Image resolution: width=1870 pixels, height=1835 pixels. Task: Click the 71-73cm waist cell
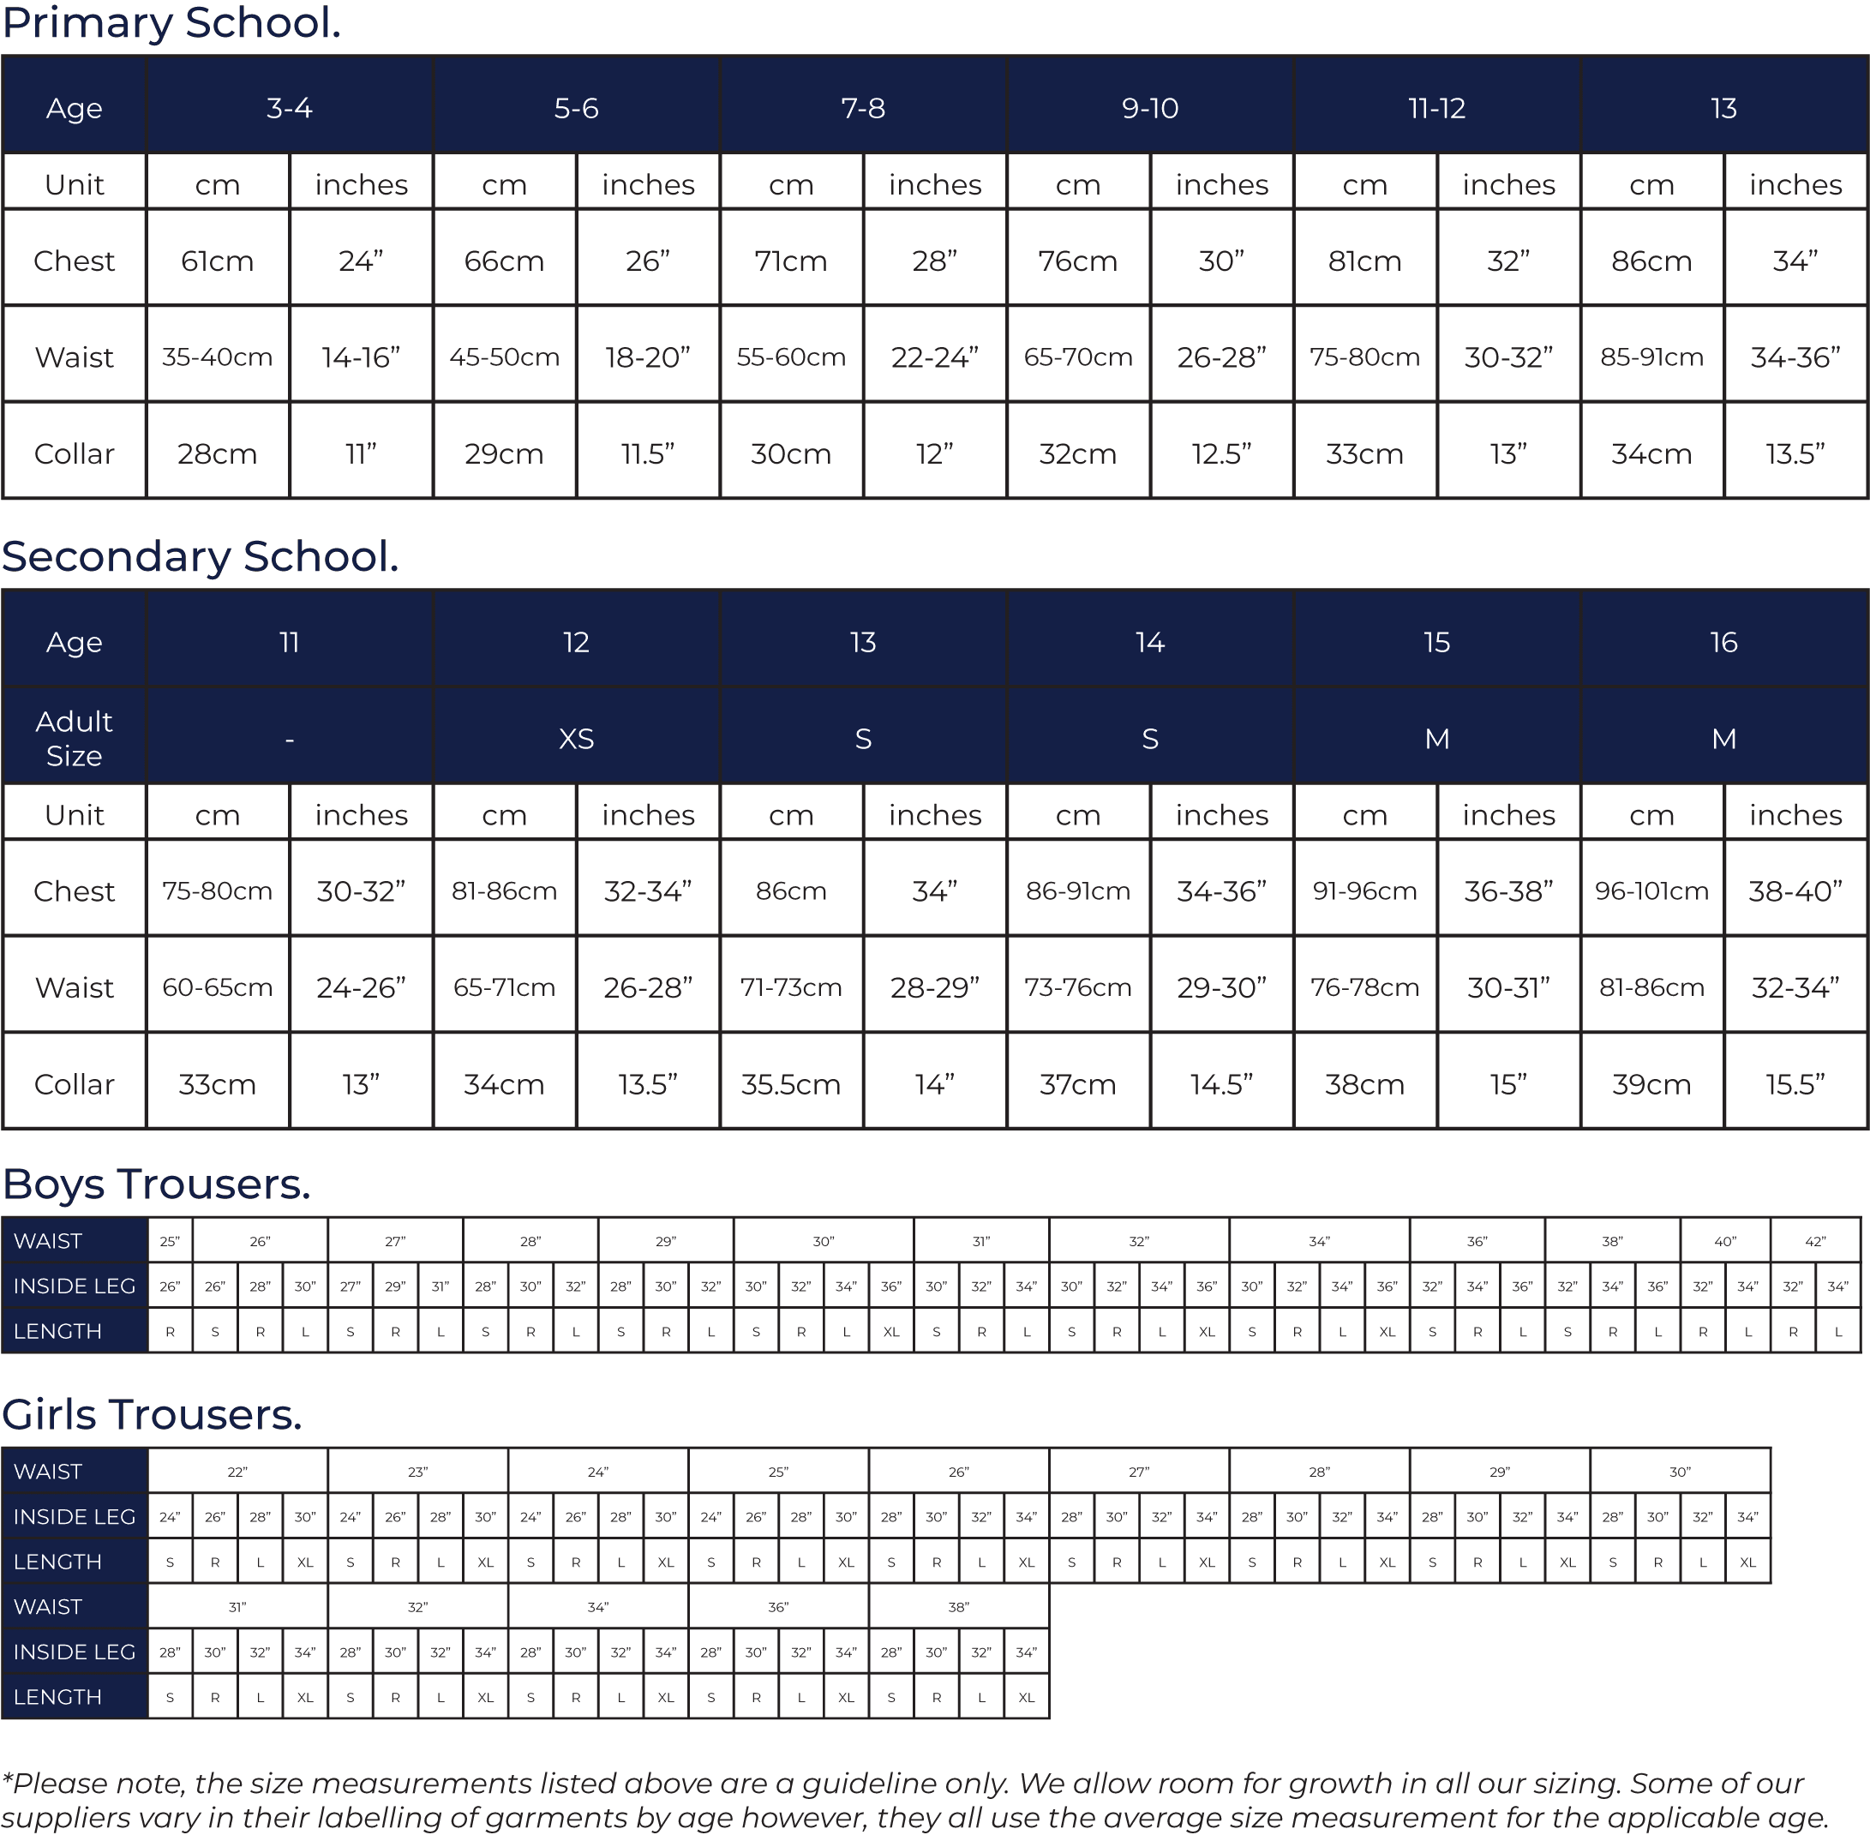point(790,986)
